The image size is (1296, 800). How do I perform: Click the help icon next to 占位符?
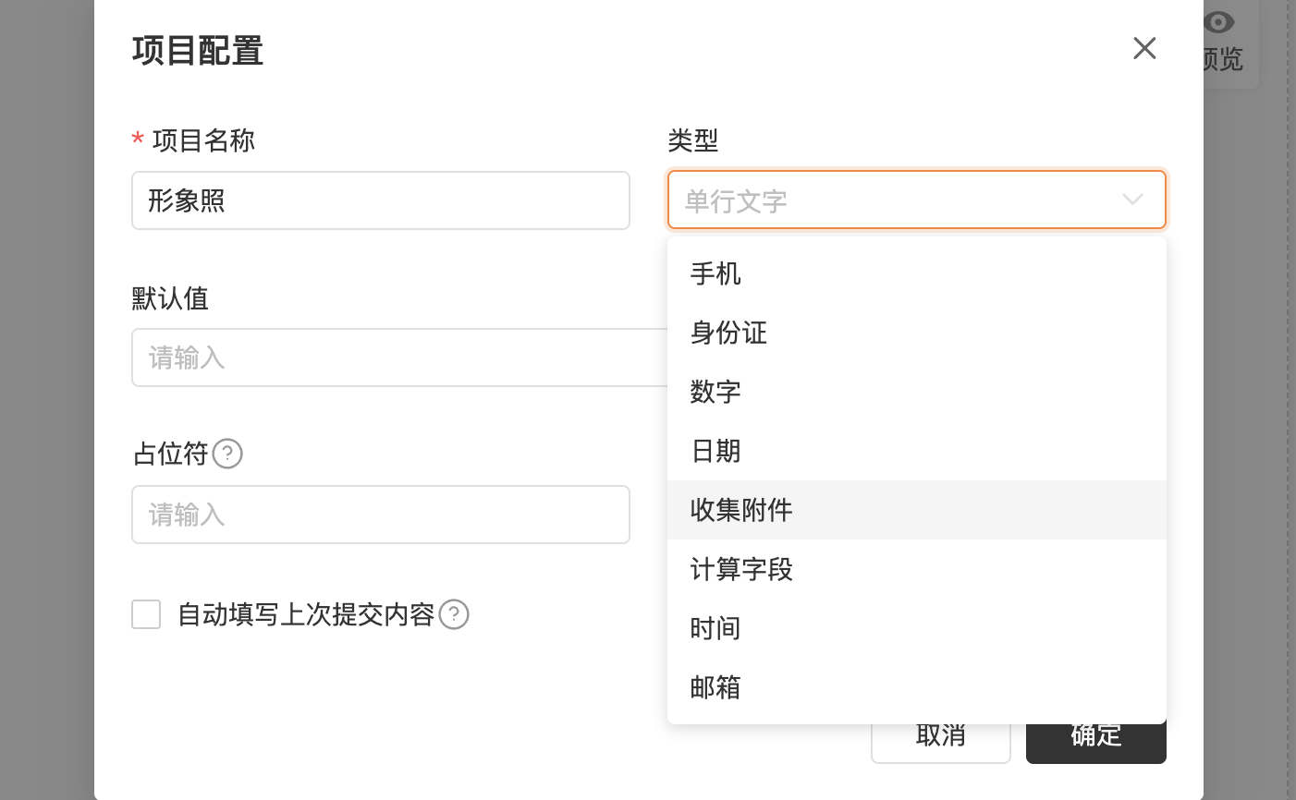click(227, 454)
